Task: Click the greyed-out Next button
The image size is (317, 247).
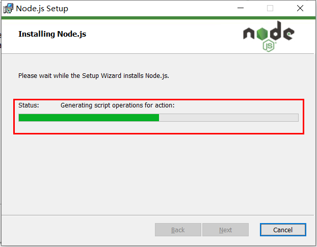Action: point(225,230)
